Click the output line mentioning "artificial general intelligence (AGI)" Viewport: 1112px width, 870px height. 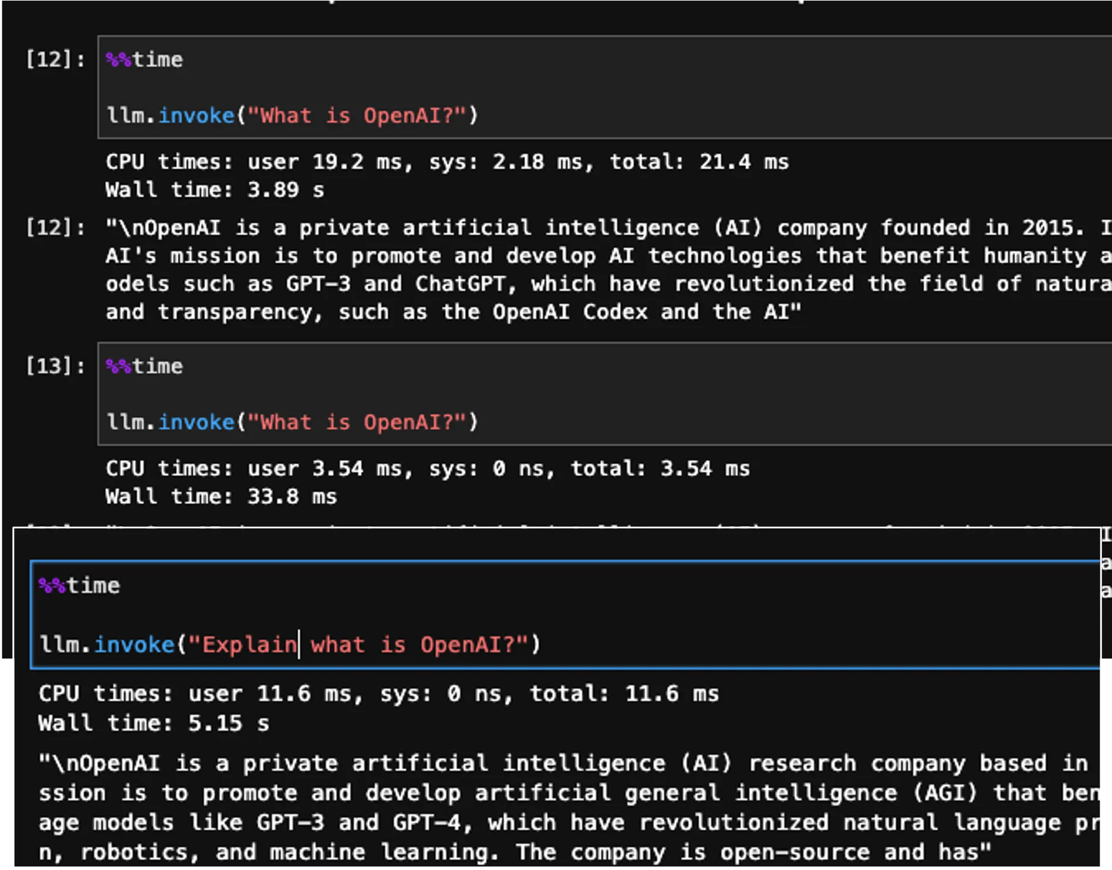[569, 793]
